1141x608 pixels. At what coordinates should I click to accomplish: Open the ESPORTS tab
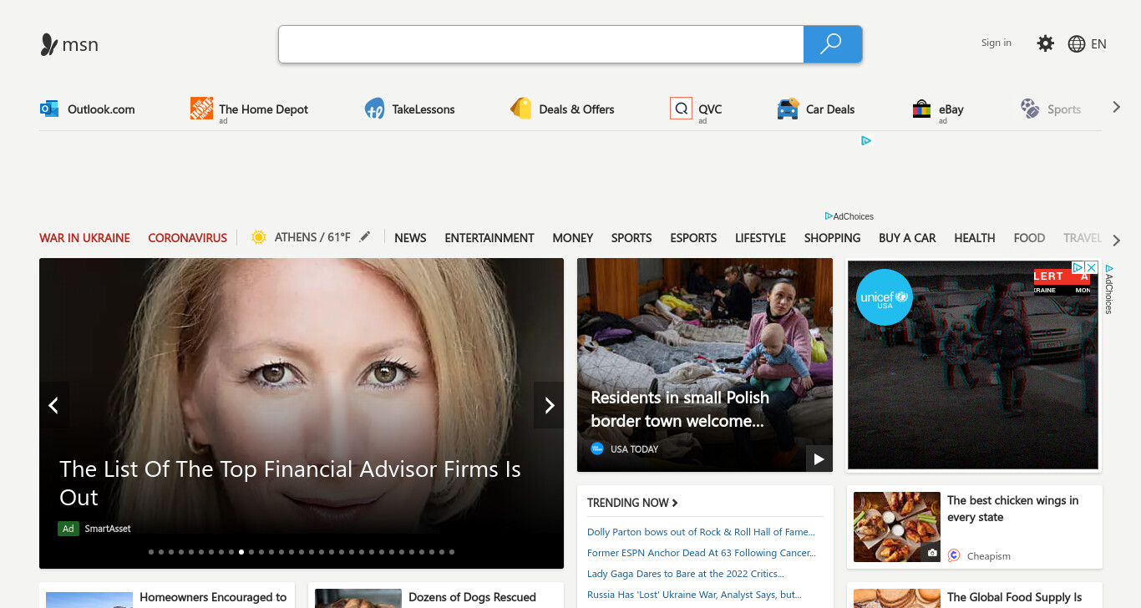[x=693, y=238]
